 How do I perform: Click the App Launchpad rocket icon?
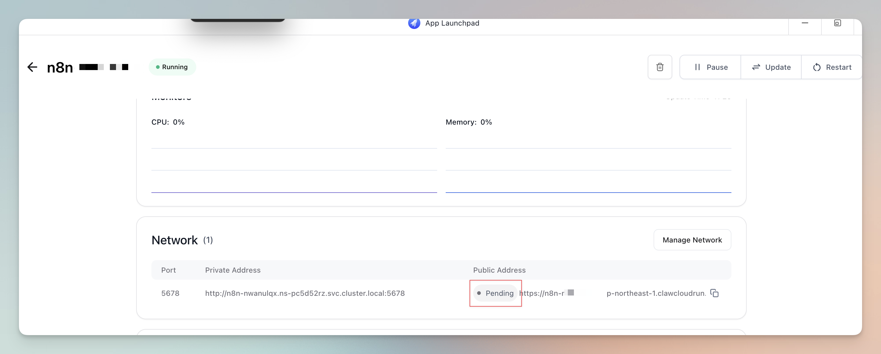tap(414, 23)
